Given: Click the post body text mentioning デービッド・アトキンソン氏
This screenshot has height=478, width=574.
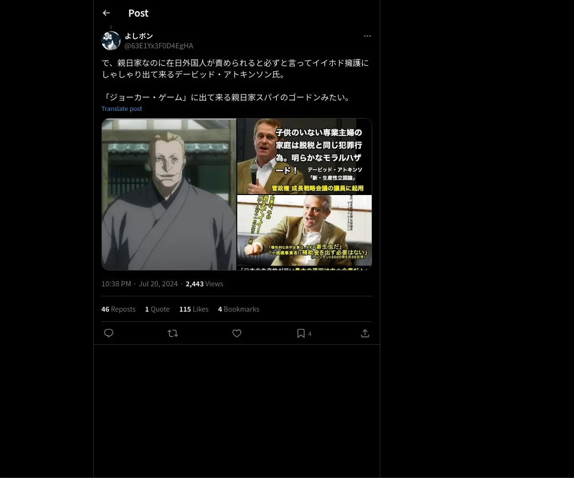Looking at the screenshot, I should pos(235,80).
